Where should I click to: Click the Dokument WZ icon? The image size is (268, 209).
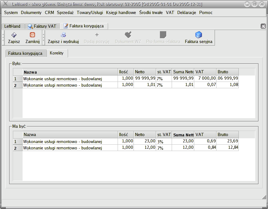(128, 35)
